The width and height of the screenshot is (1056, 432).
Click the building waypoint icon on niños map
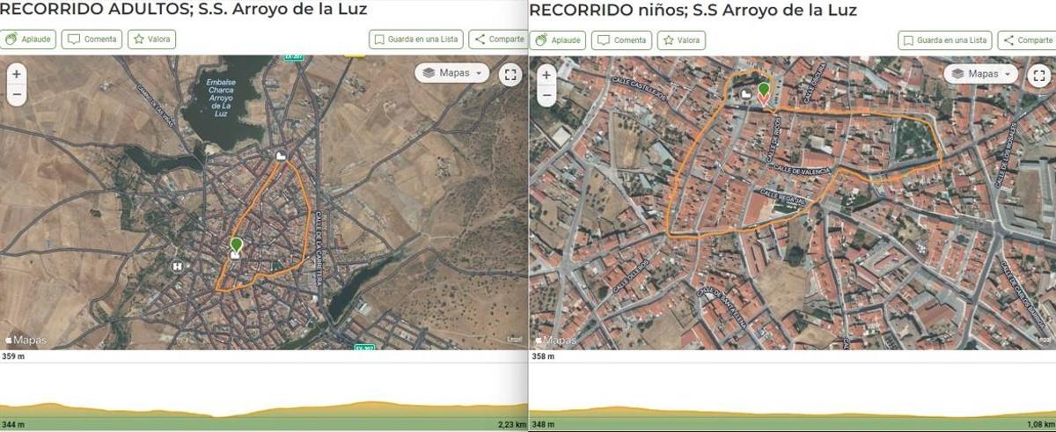click(746, 93)
